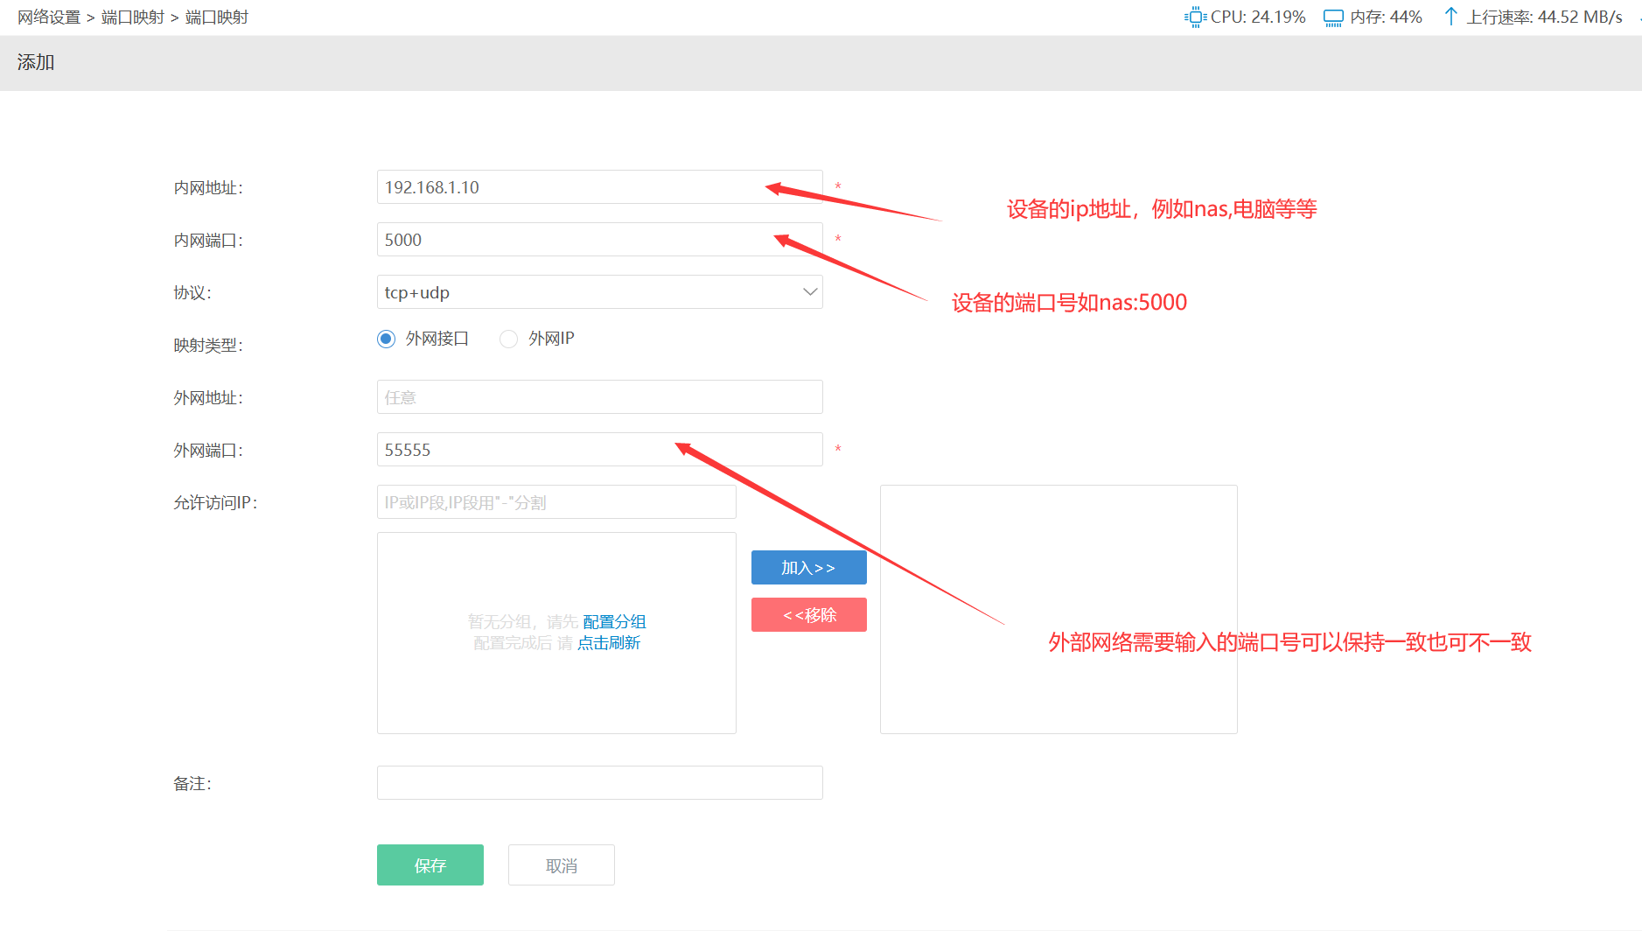Open the 配置分组 link
Screen dimensions: 1642x931
[x=612, y=621]
